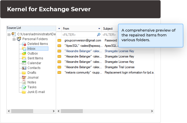The height and width of the screenshot is (123, 187).
Task: Click the Junk E-mail folder icon
Action: pyautogui.click(x=24, y=92)
